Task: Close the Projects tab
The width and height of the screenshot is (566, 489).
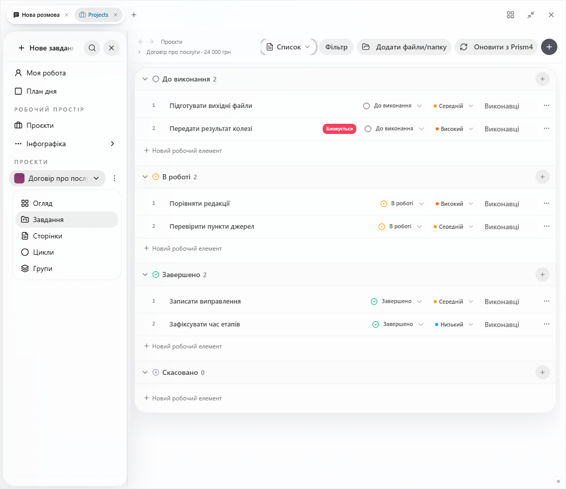Action: [116, 15]
